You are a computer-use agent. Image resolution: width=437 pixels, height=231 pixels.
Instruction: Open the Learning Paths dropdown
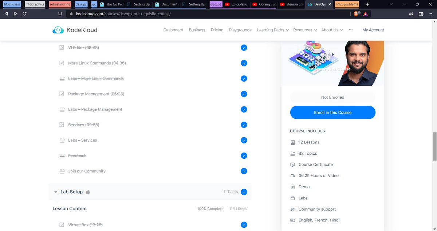pyautogui.click(x=273, y=30)
